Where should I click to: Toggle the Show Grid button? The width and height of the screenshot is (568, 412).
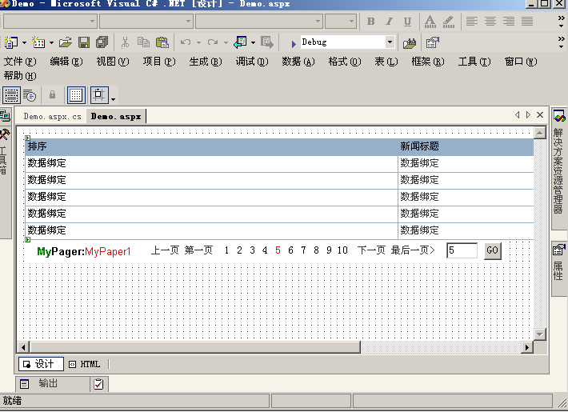[x=76, y=95]
